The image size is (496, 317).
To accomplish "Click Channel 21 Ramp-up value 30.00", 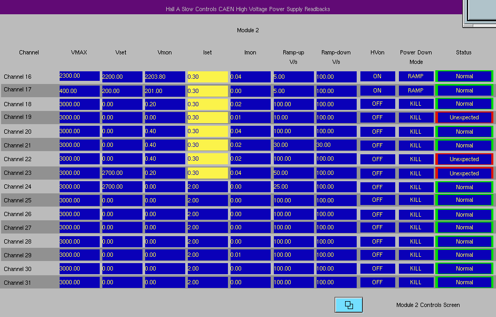I will click(x=293, y=145).
